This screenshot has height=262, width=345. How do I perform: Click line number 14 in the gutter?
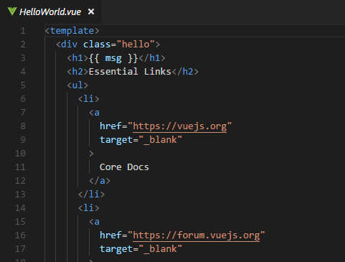20,208
